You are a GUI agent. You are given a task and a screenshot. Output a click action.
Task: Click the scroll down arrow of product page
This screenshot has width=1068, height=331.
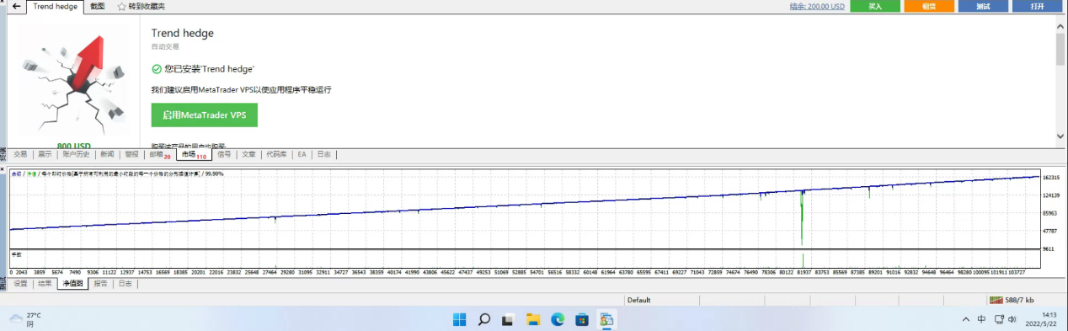point(1060,136)
